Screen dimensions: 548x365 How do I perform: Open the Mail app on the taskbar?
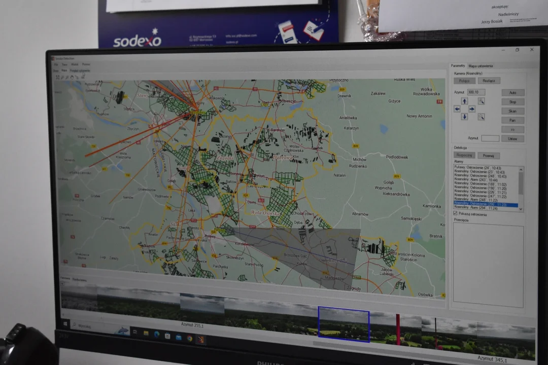click(179, 338)
